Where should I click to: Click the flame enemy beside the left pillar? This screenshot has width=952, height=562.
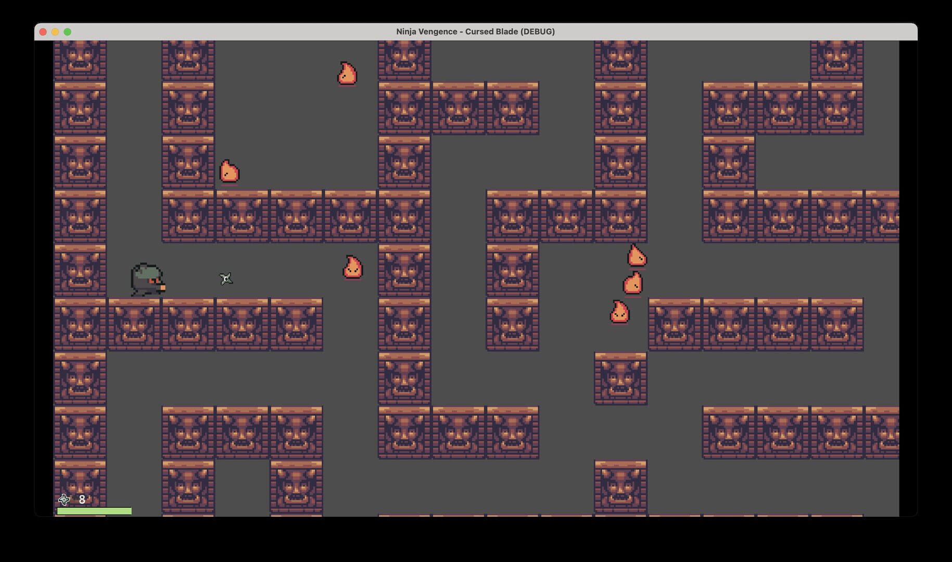[230, 172]
